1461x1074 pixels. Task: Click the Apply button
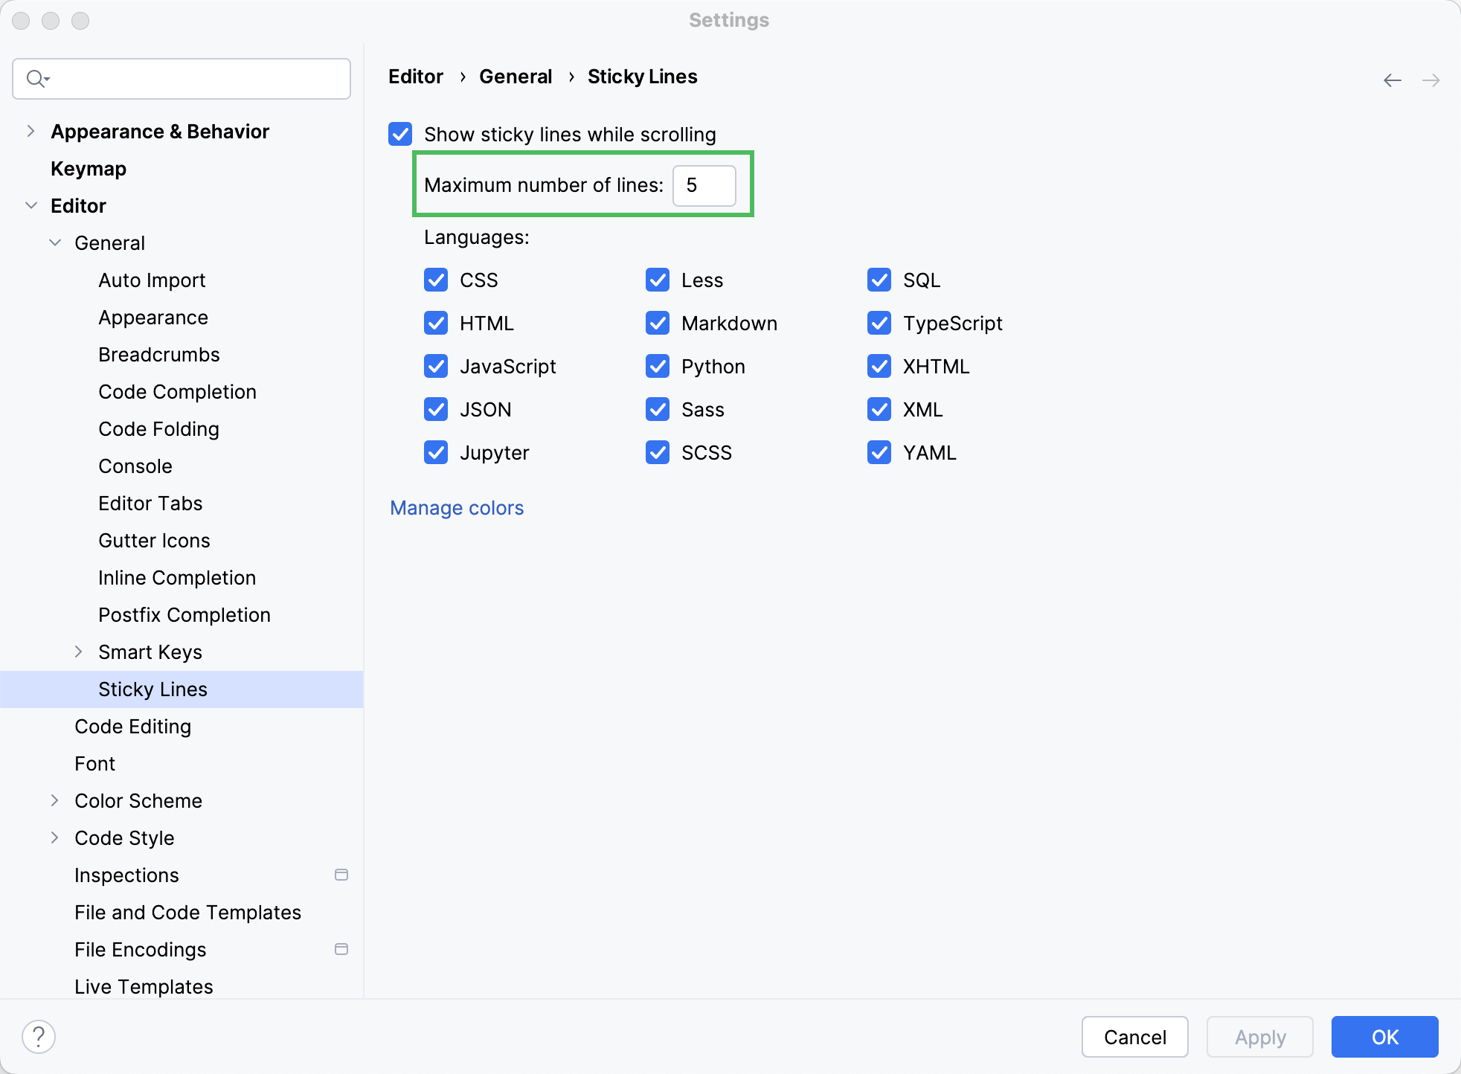click(x=1259, y=1036)
